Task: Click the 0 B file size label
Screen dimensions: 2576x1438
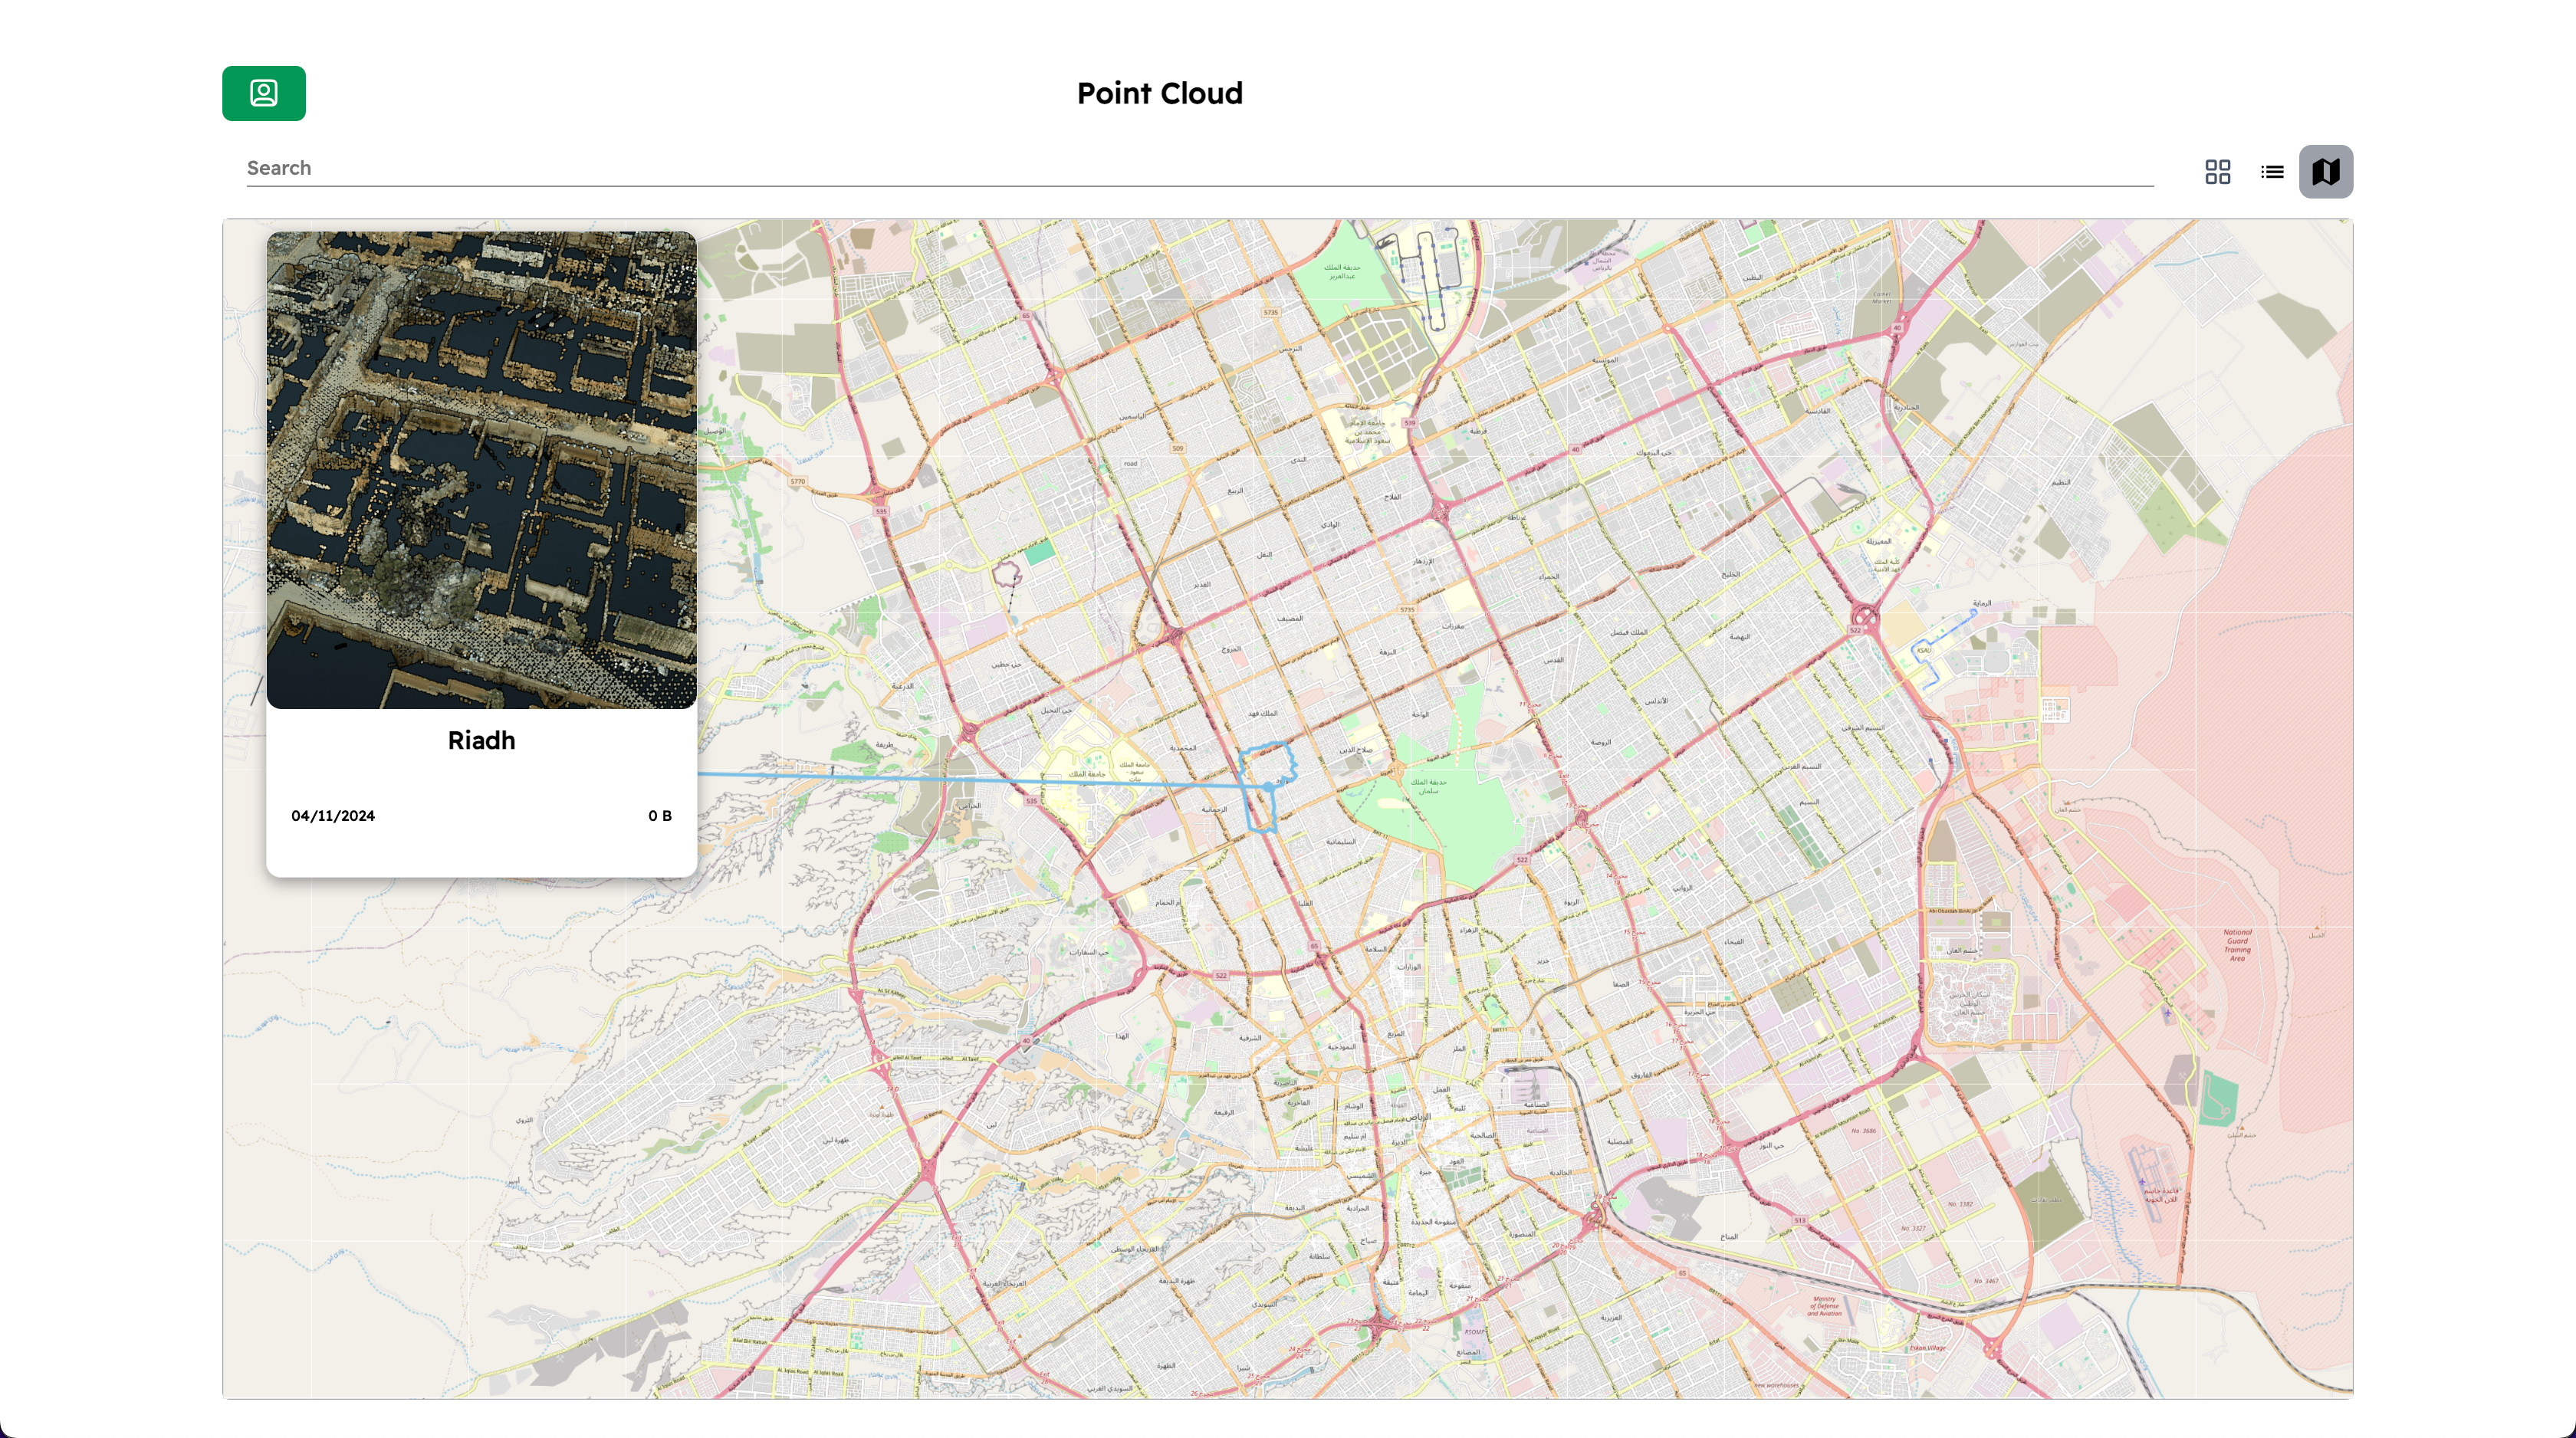Action: (x=659, y=816)
